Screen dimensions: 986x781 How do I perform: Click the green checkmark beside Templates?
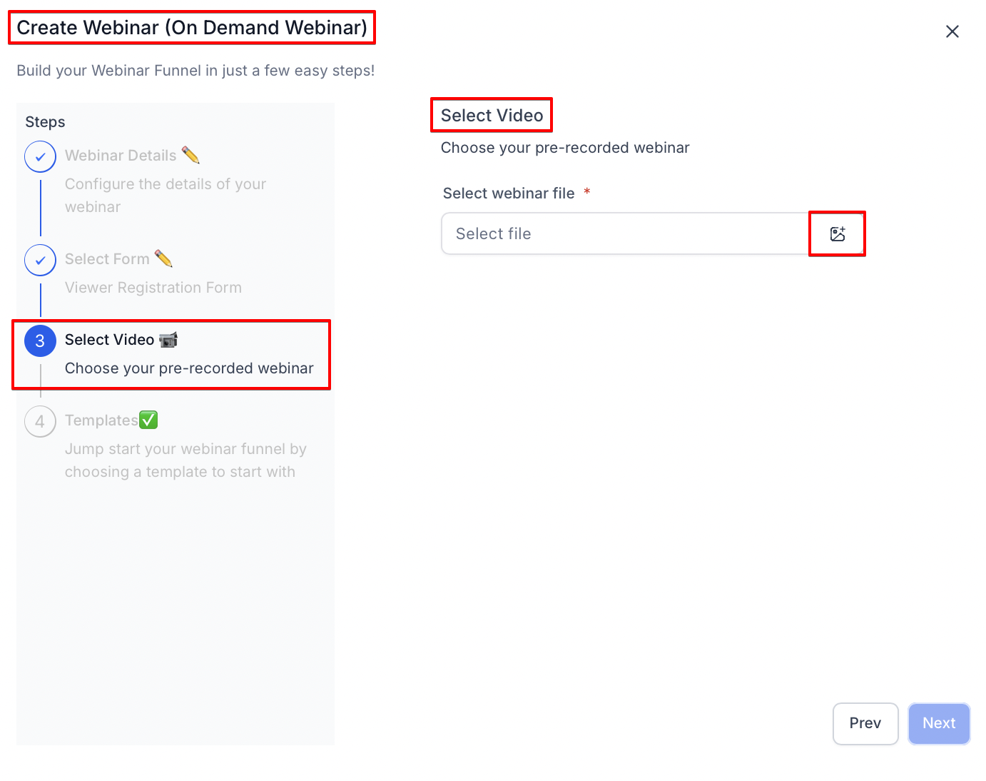[148, 420]
